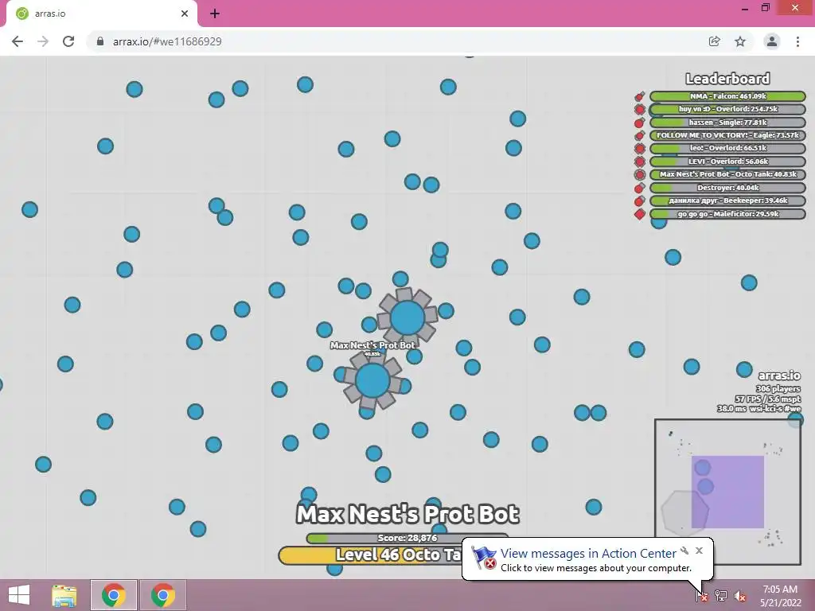Click View messages in Action Center link
The image size is (815, 611).
coord(588,554)
